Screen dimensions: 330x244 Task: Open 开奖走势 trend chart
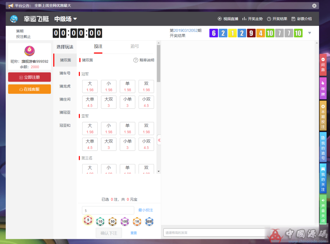252,19
